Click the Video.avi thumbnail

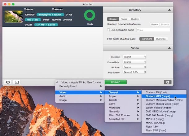click(x=13, y=17)
